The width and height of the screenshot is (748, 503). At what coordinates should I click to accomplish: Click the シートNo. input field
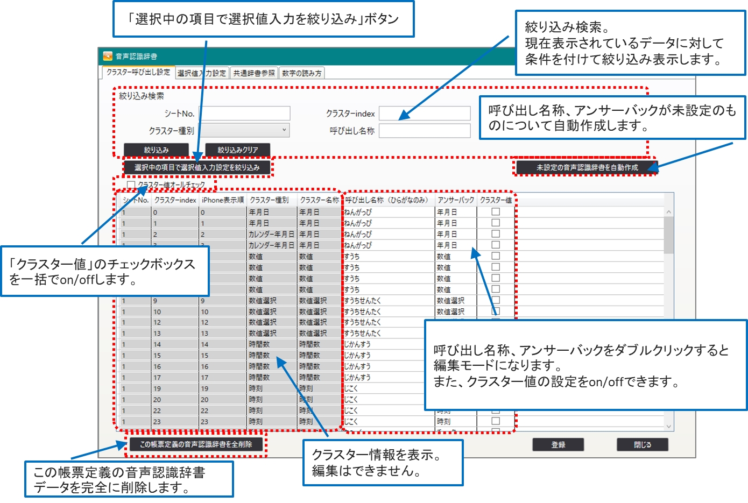click(244, 113)
